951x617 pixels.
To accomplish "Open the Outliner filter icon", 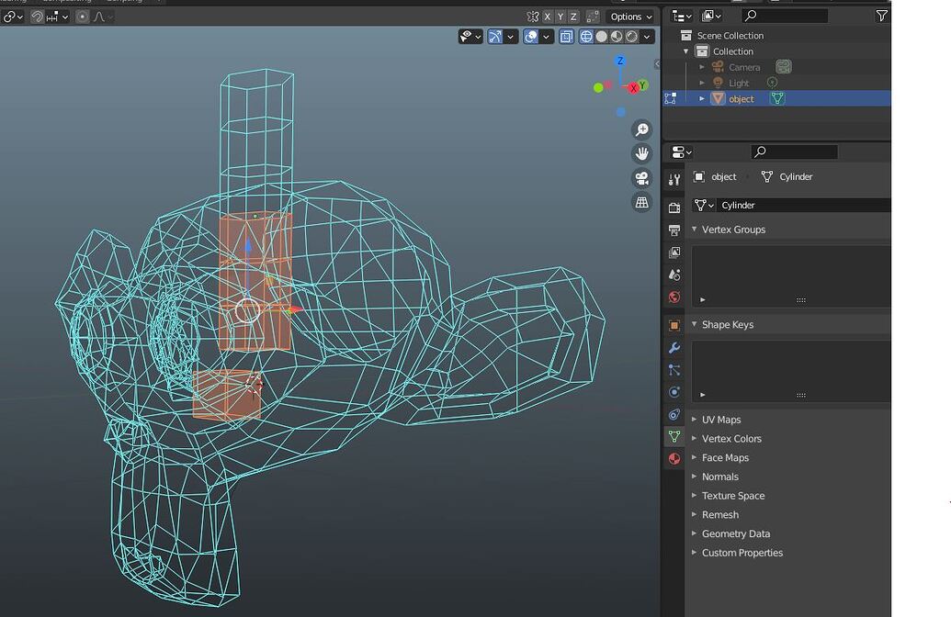I will click(880, 15).
